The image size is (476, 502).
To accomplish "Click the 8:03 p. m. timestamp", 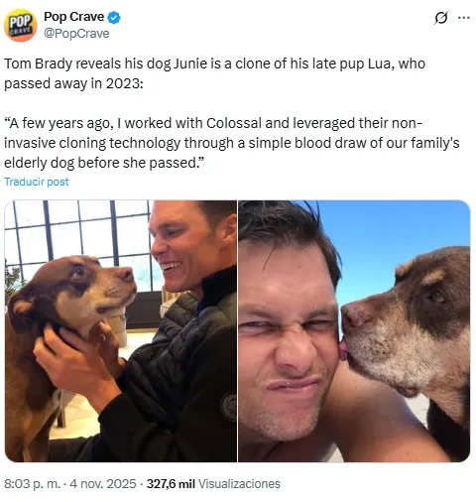I will coord(32,484).
